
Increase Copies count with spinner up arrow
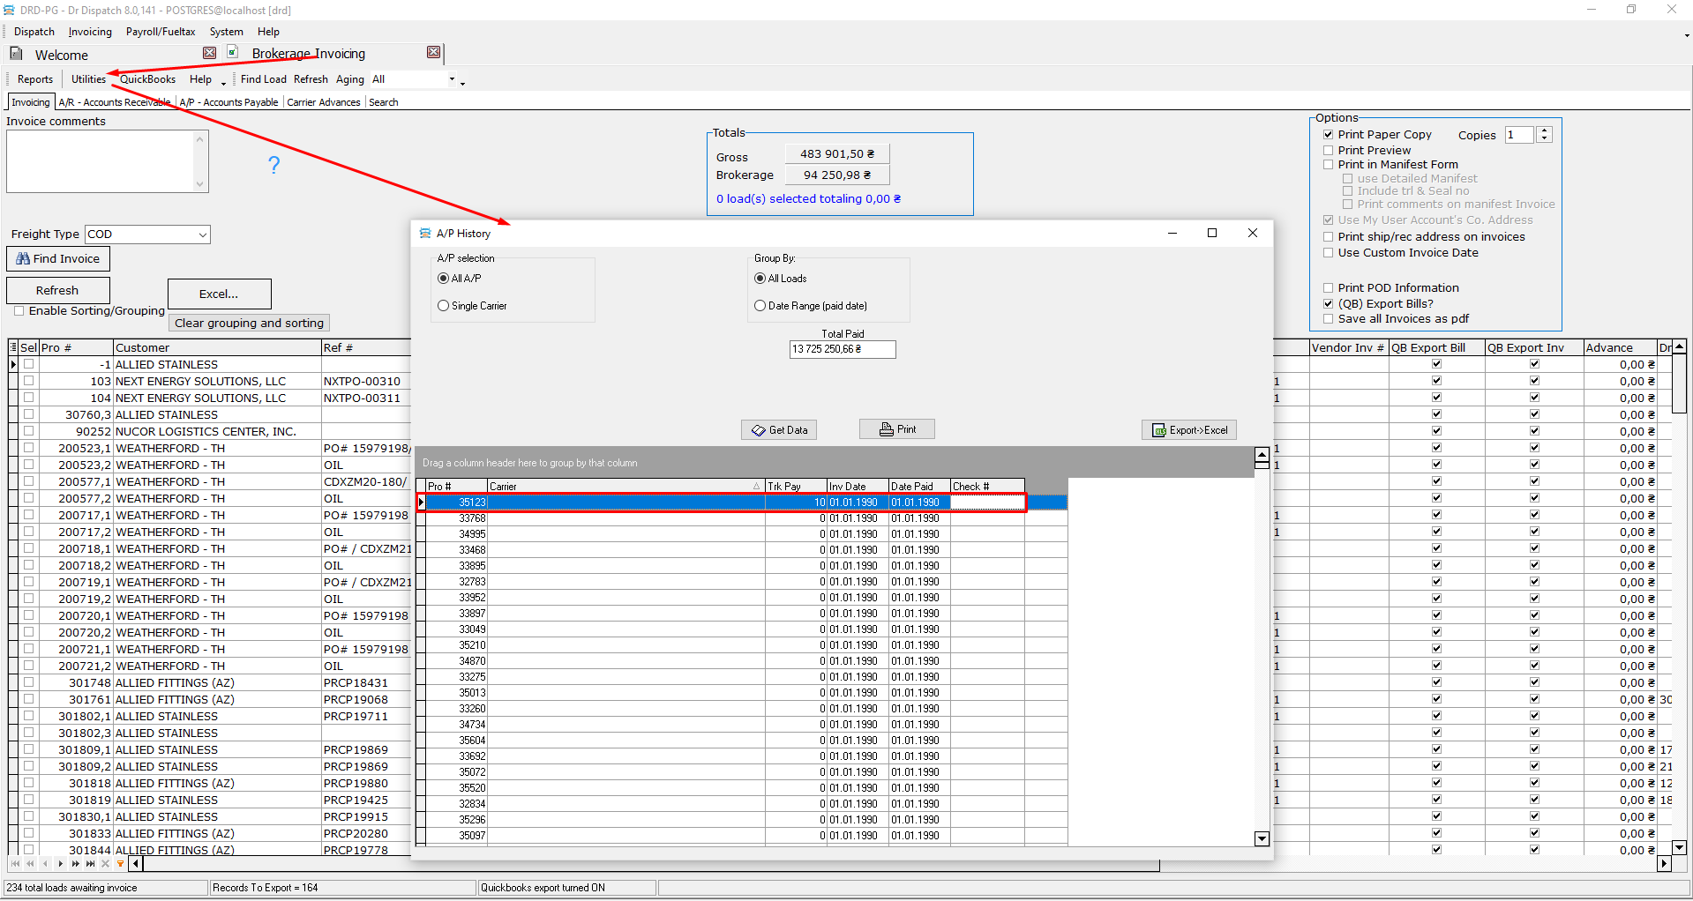[x=1544, y=131]
